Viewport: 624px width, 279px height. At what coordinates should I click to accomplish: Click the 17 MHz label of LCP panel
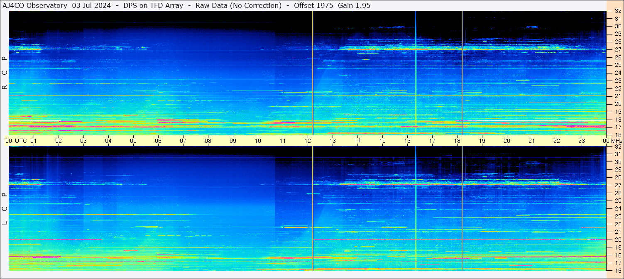coord(617,263)
